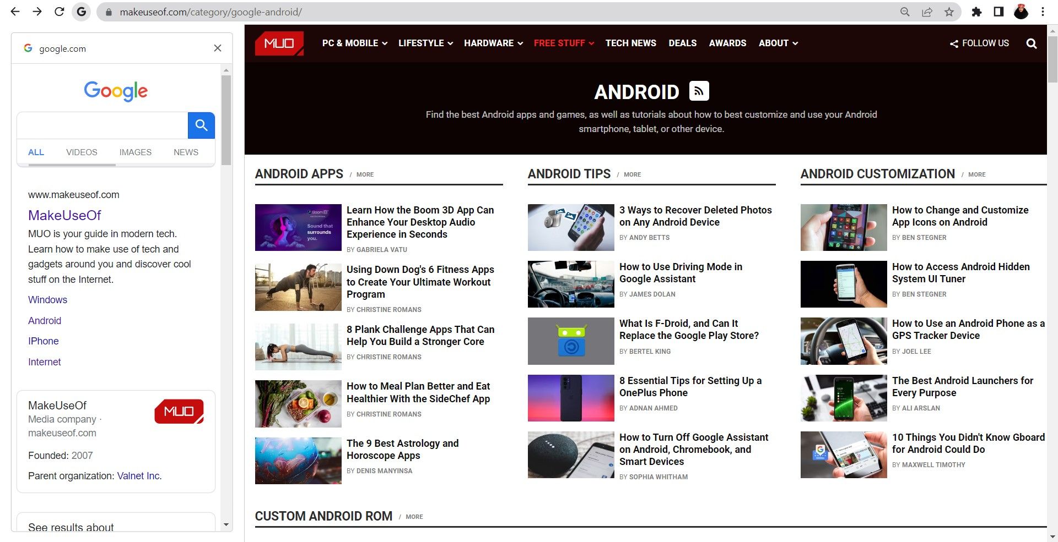Open the Gboard article headline

tap(968, 444)
